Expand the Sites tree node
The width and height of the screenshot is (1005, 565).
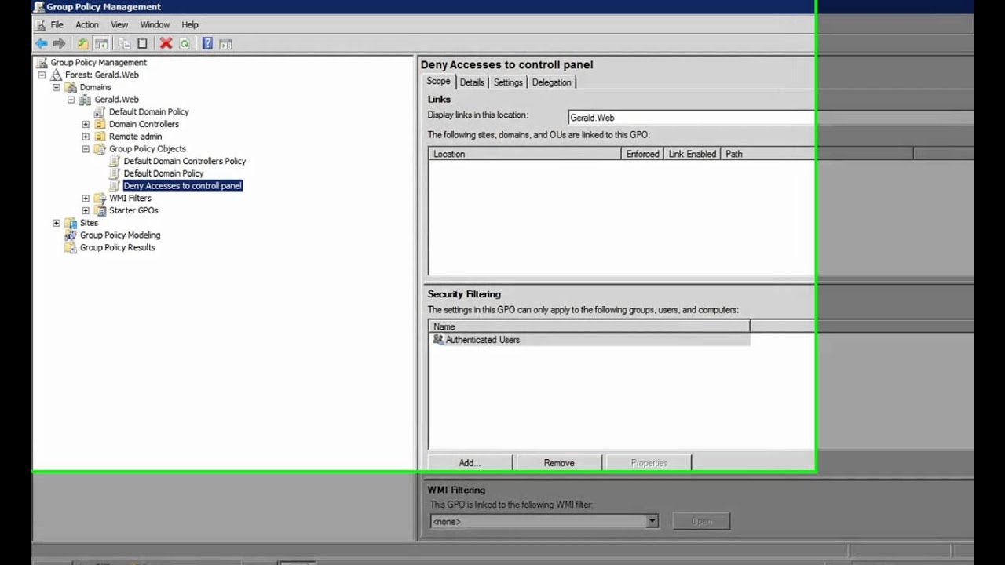[x=57, y=223]
